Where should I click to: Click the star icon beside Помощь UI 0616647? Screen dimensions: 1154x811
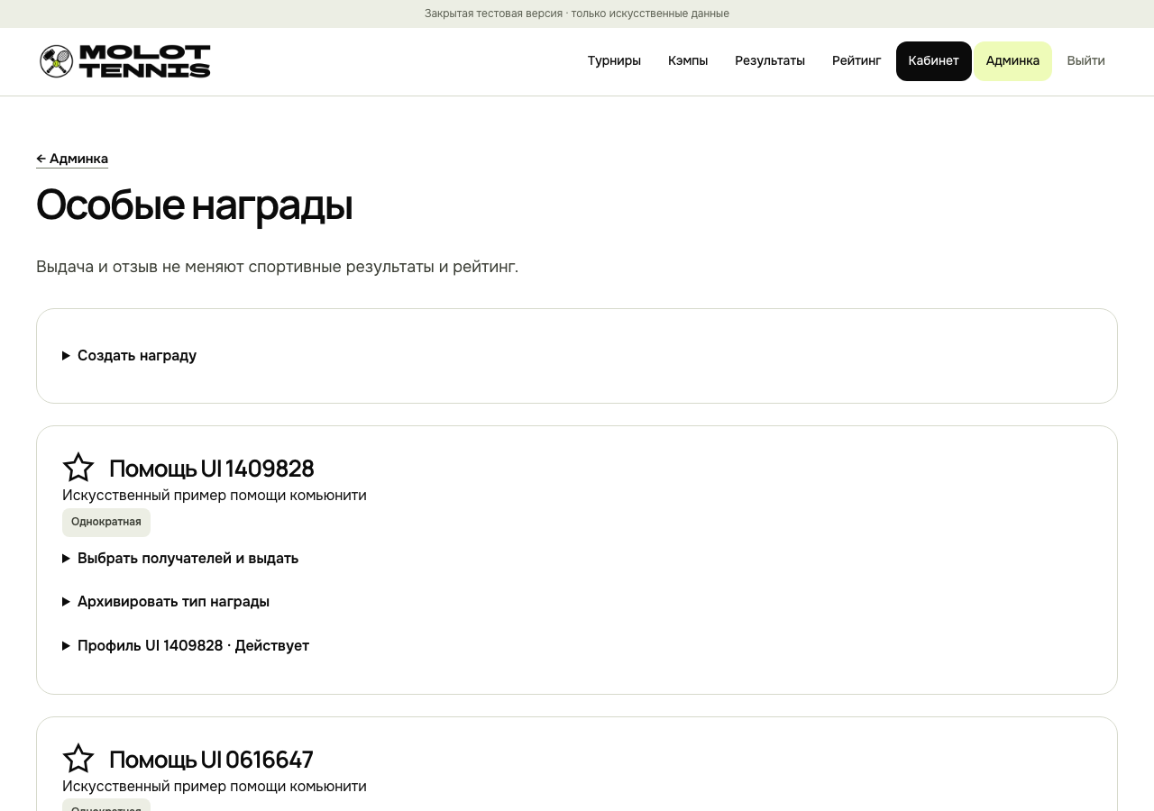coord(78,759)
